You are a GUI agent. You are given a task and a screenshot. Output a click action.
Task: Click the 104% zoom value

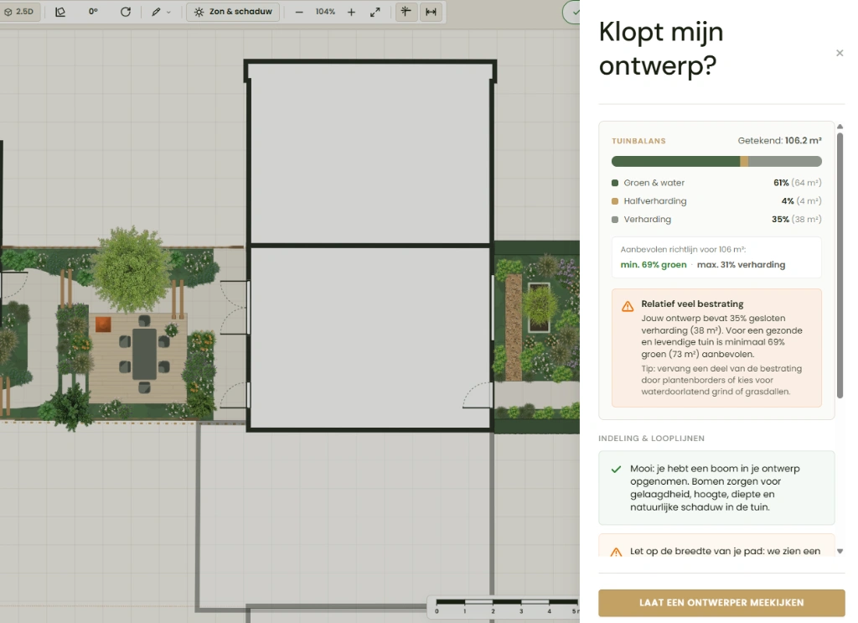325,12
